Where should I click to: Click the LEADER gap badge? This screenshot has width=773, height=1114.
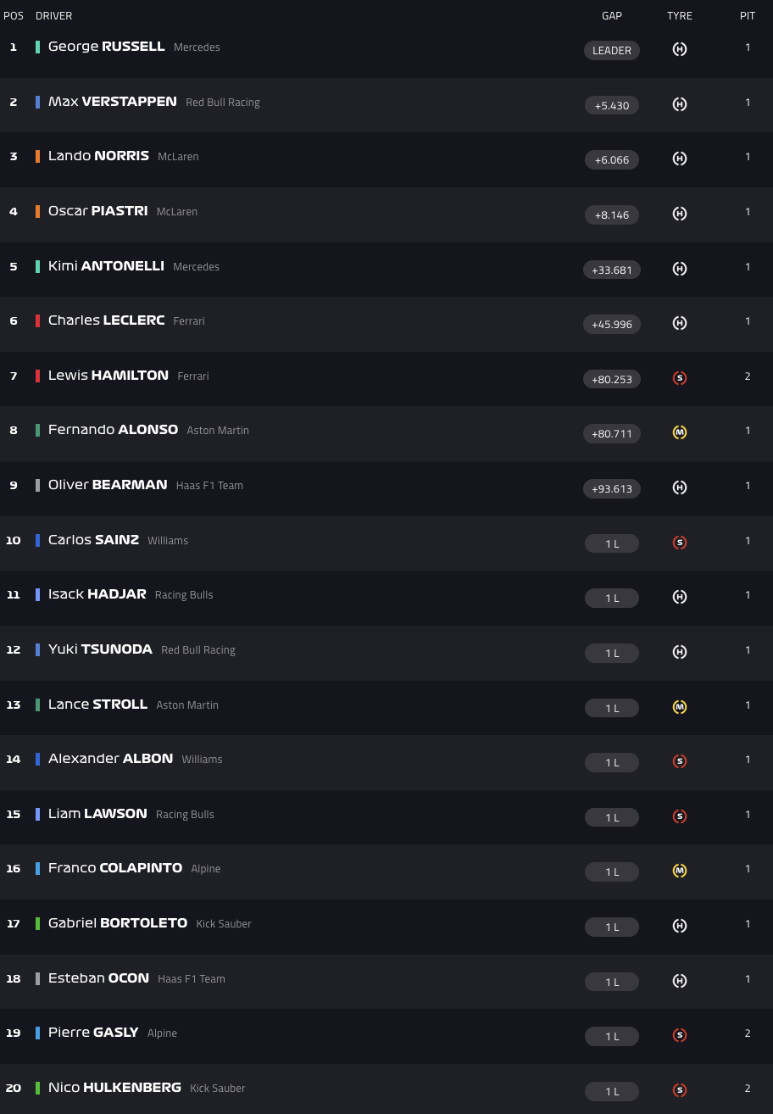(x=612, y=50)
